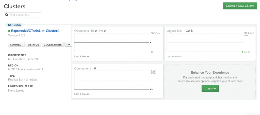The width and height of the screenshot is (260, 115).
Task: Click the SANDBOX badge label
Action: coord(14,25)
